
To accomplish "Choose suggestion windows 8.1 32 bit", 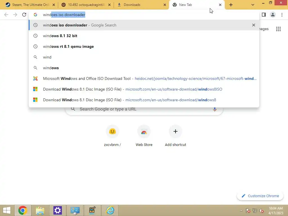I will (144, 36).
